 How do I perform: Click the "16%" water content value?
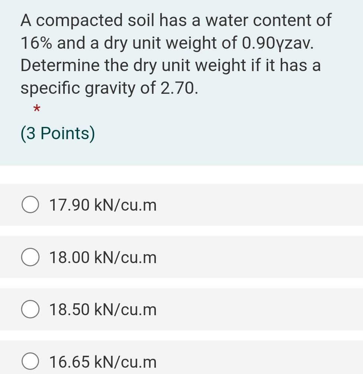coord(36,43)
